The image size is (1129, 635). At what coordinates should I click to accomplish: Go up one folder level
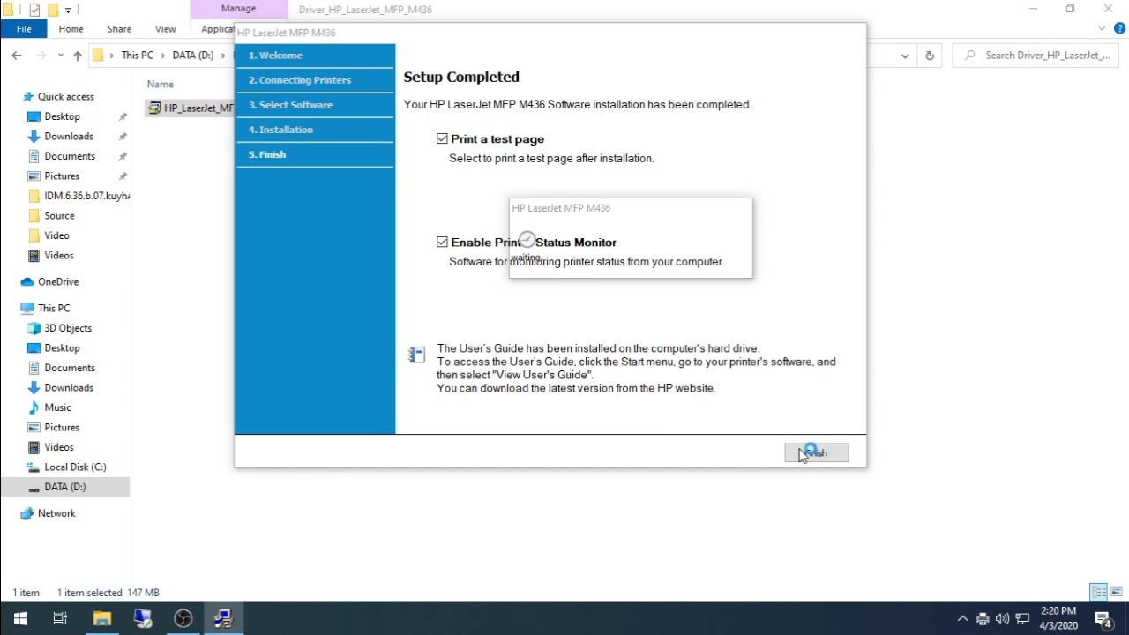point(78,56)
